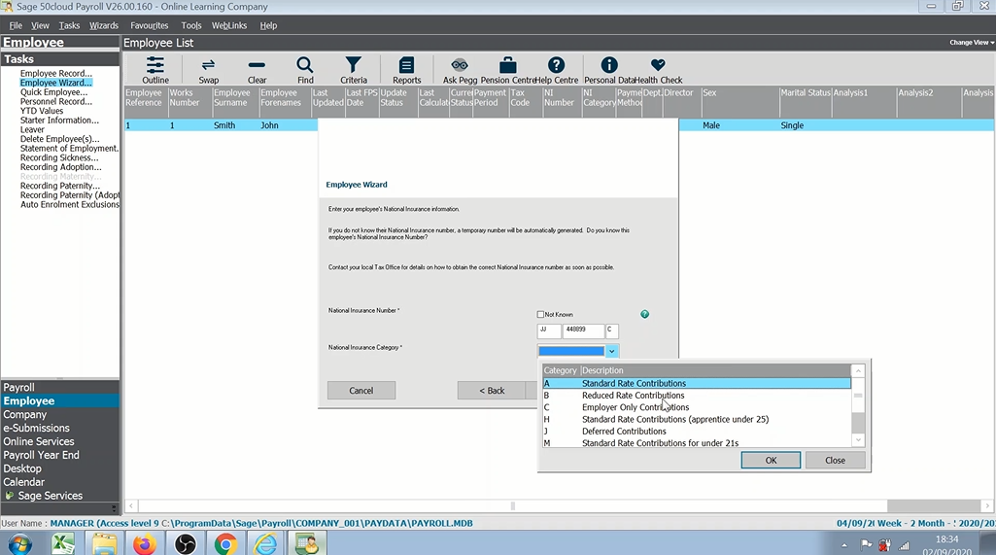Open the Wizards menu
This screenshot has height=555, width=996.
point(104,25)
